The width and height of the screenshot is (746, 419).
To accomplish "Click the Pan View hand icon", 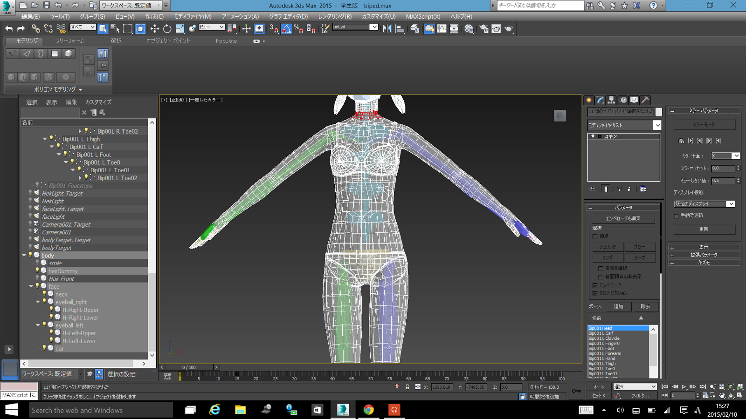I will [722, 395].
